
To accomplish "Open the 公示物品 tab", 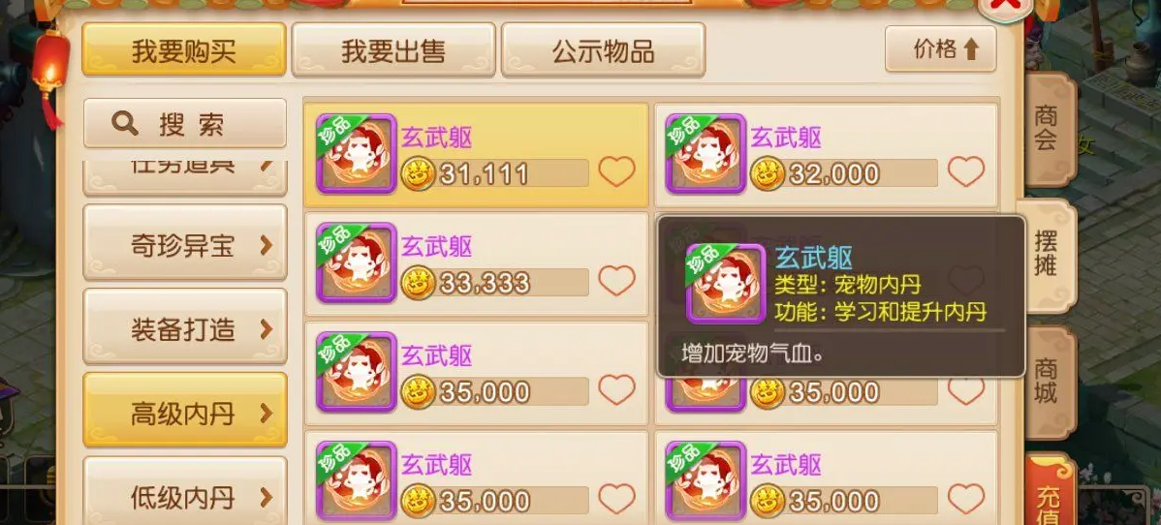I will tap(603, 50).
